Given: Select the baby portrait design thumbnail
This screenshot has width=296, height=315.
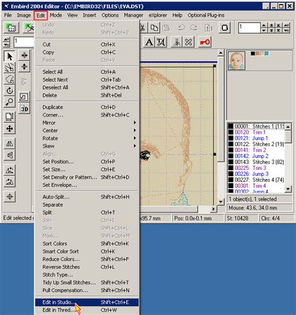Looking at the screenshot, I should (237, 61).
